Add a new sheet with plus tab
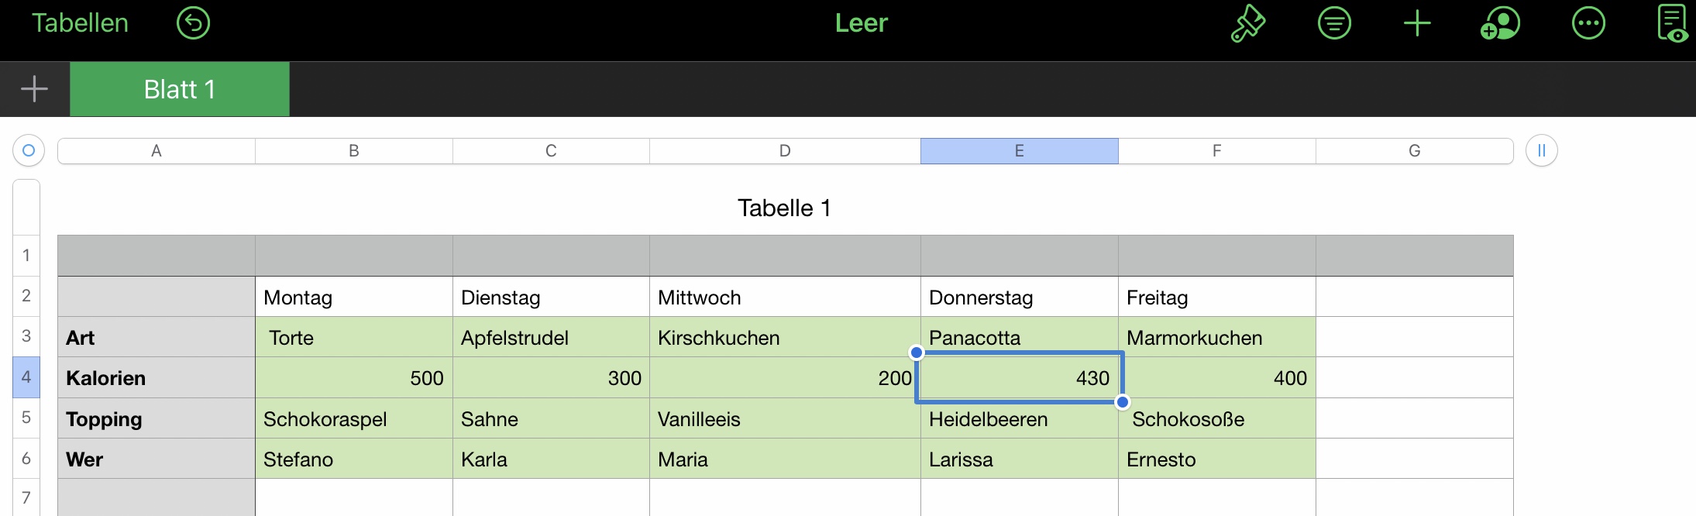Viewport: 1696px width, 516px height. [x=34, y=89]
